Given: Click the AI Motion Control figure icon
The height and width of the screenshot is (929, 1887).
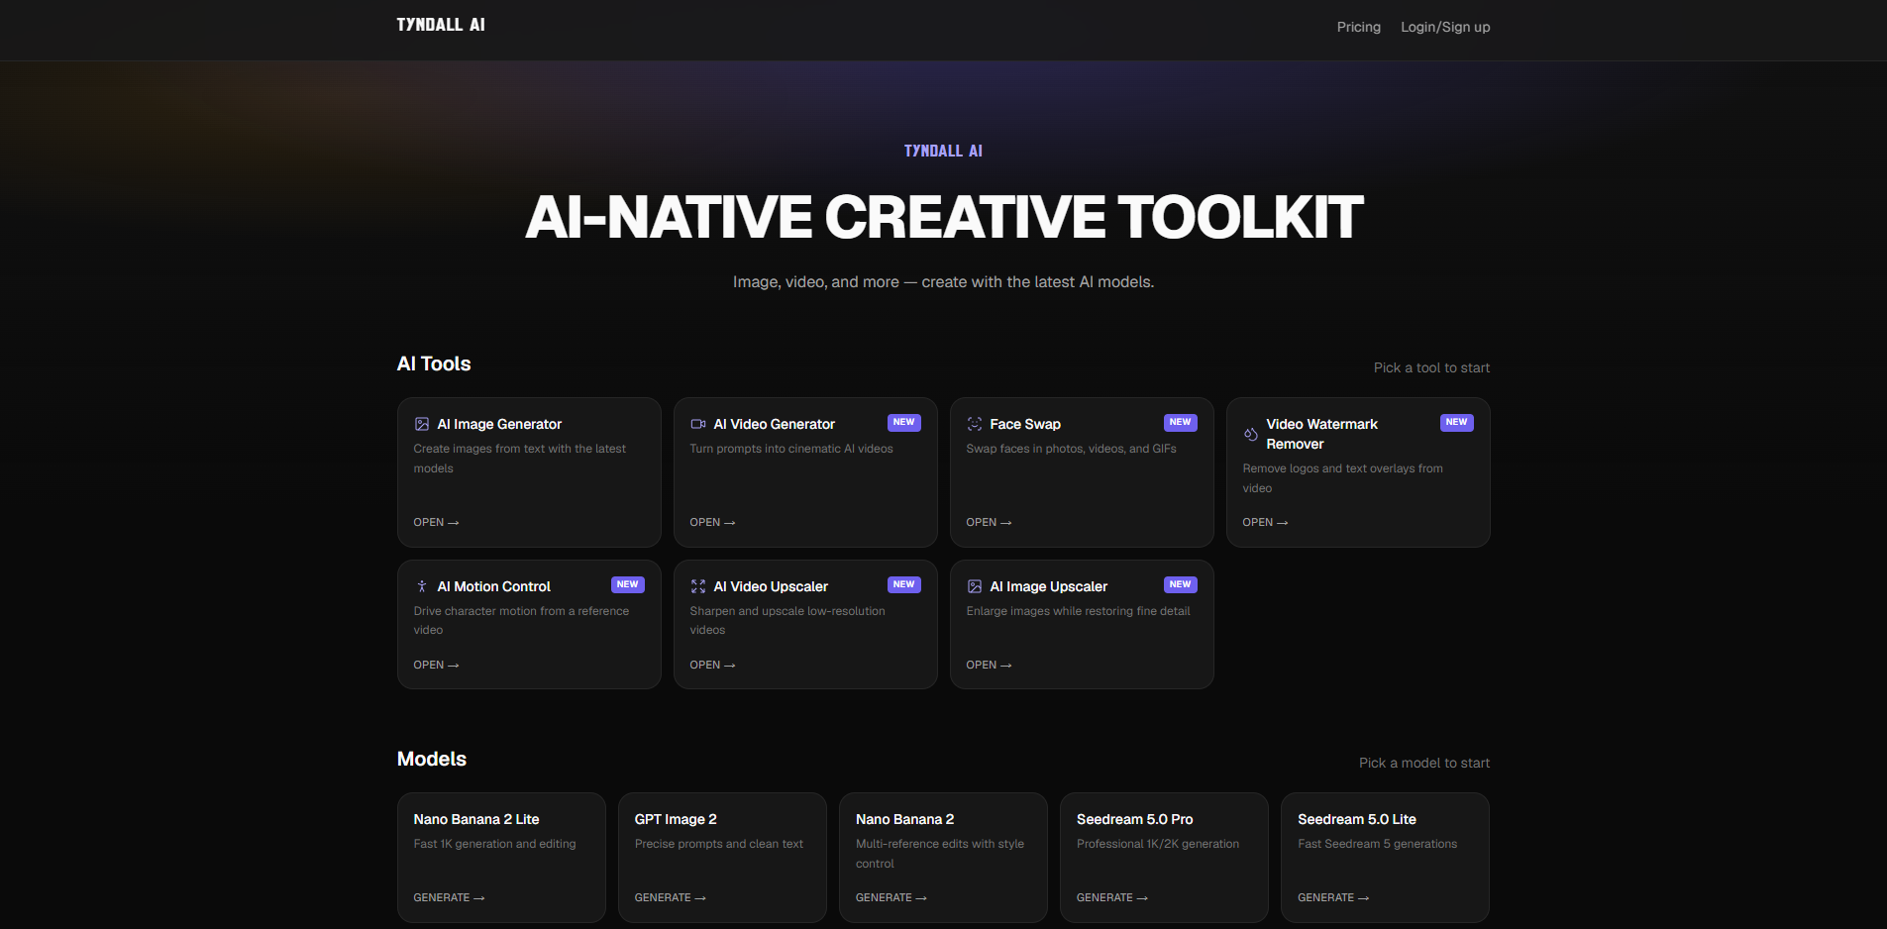Looking at the screenshot, I should pyautogui.click(x=422, y=586).
